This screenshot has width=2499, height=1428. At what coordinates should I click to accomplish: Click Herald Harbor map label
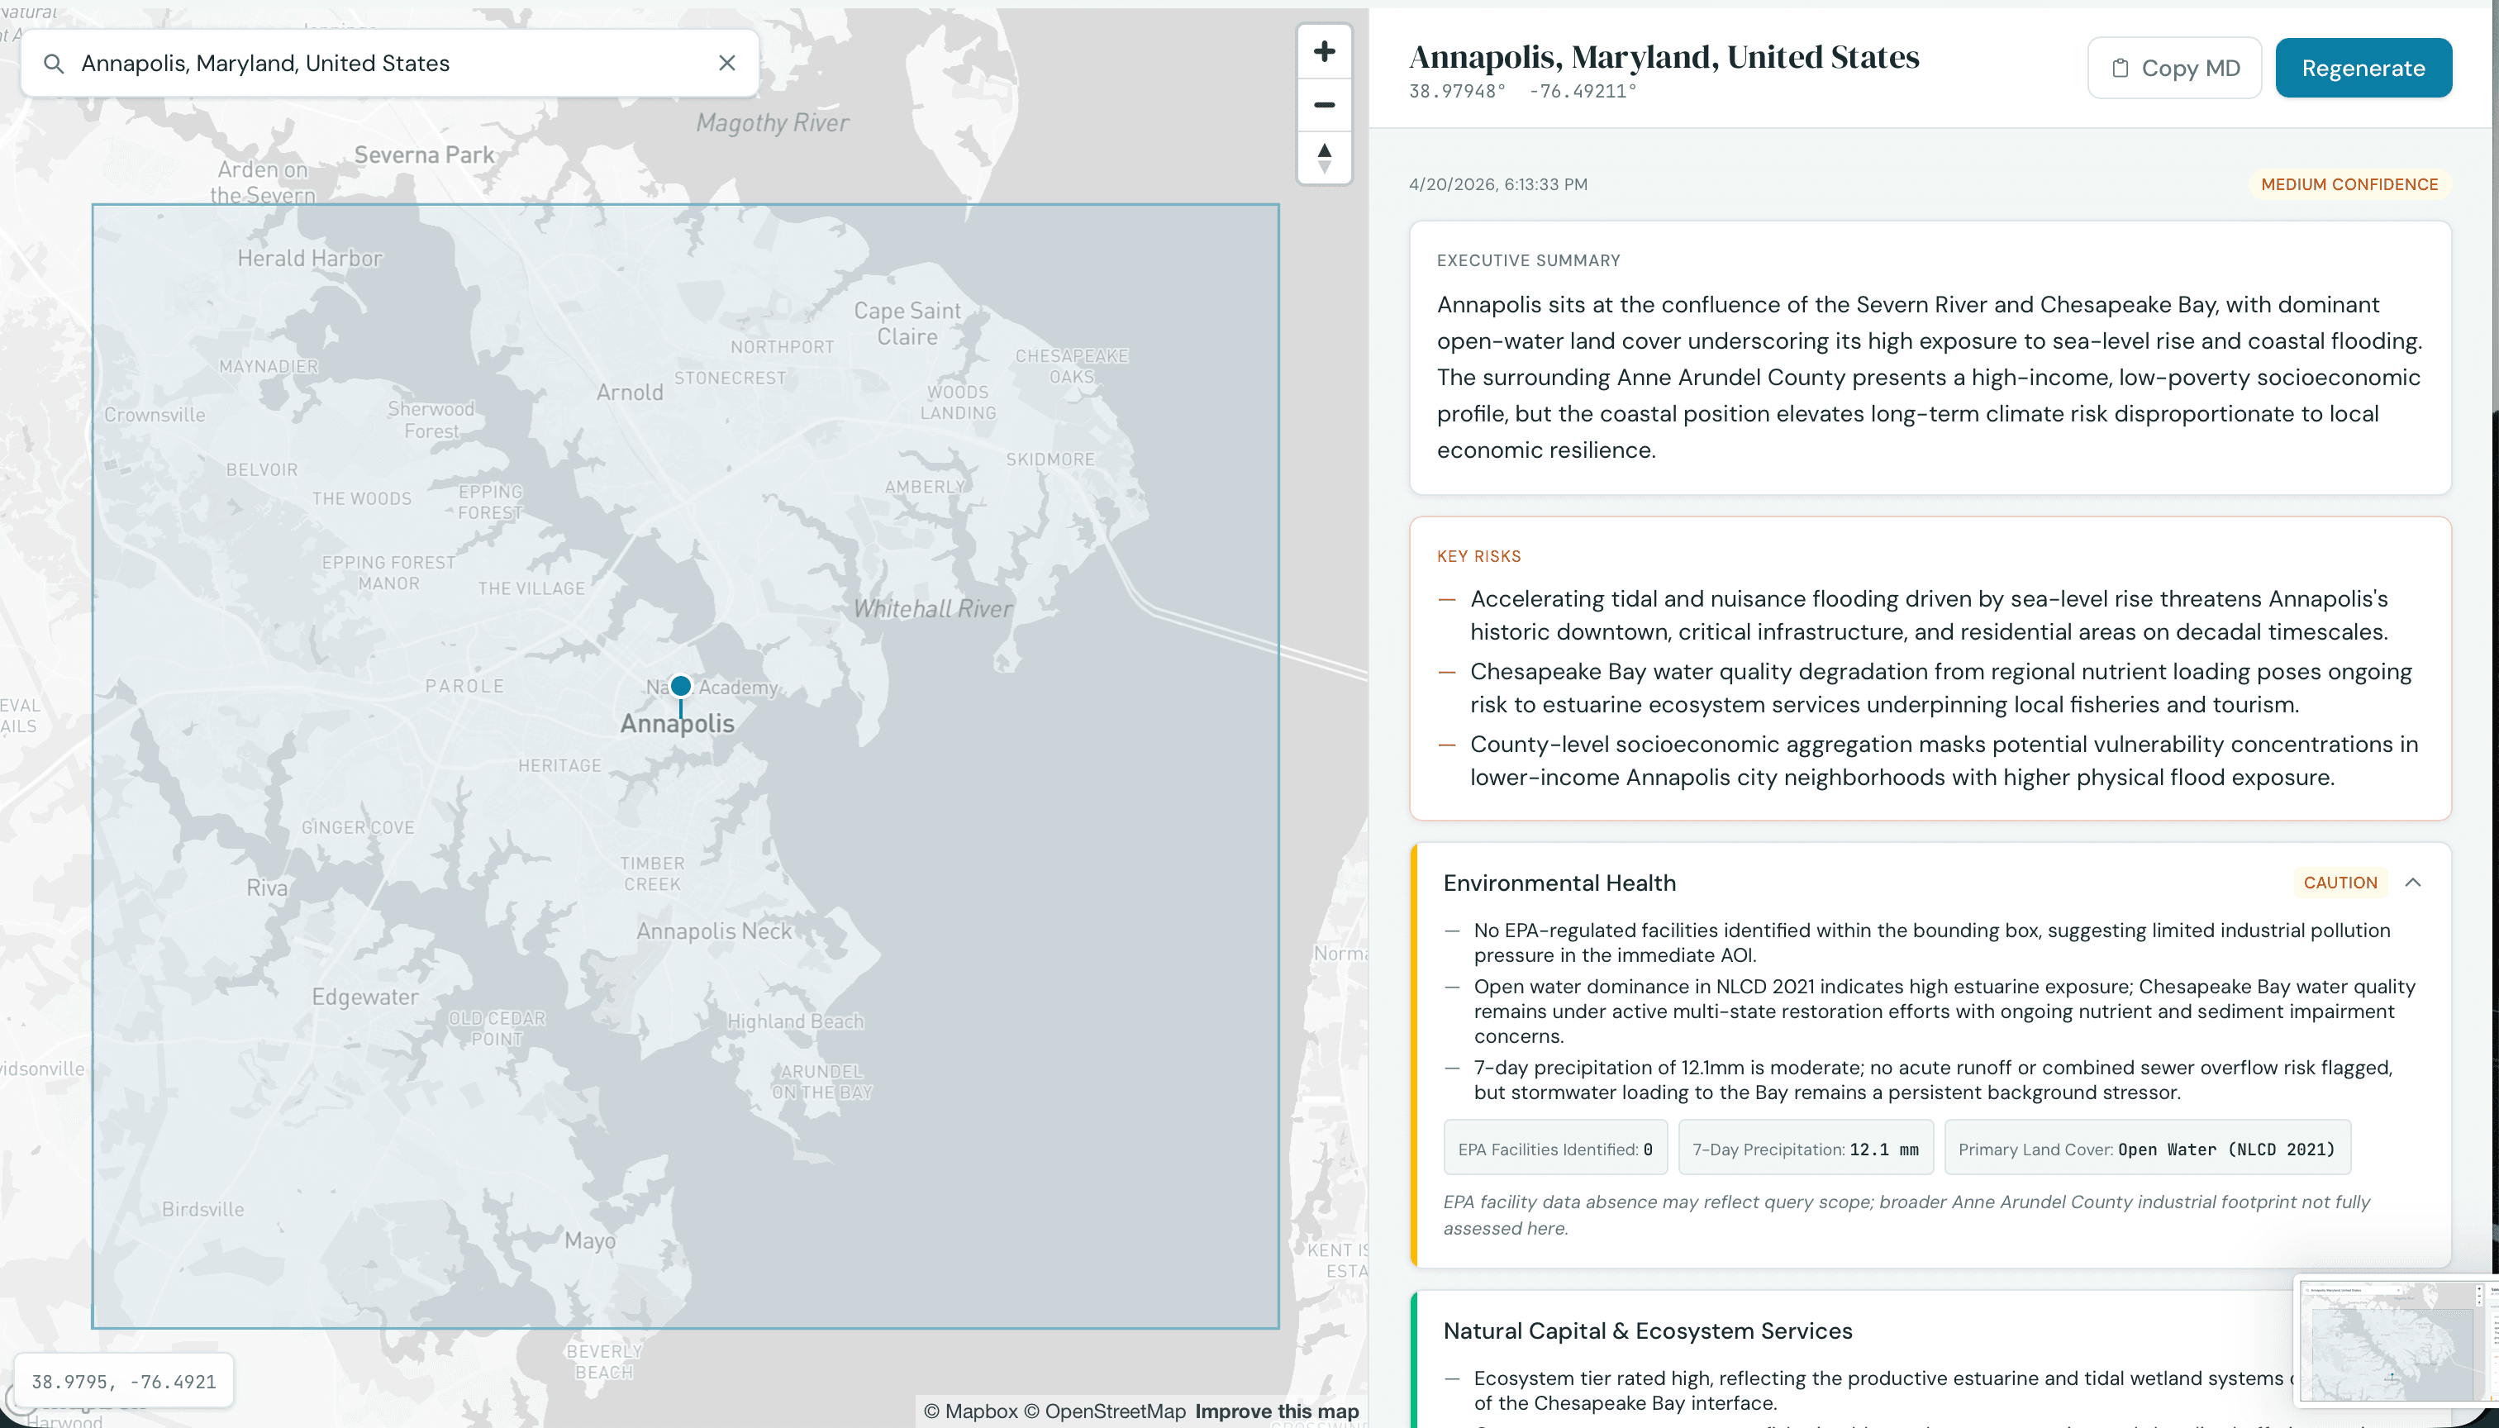click(x=310, y=258)
